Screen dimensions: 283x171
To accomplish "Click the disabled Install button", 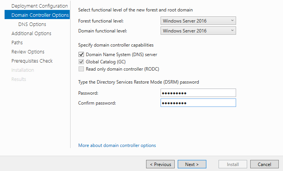I will pyautogui.click(x=233, y=164).
